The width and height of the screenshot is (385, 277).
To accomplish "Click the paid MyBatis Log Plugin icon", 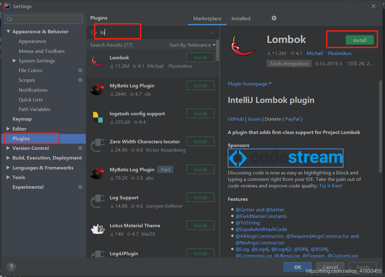I will click(x=97, y=173).
